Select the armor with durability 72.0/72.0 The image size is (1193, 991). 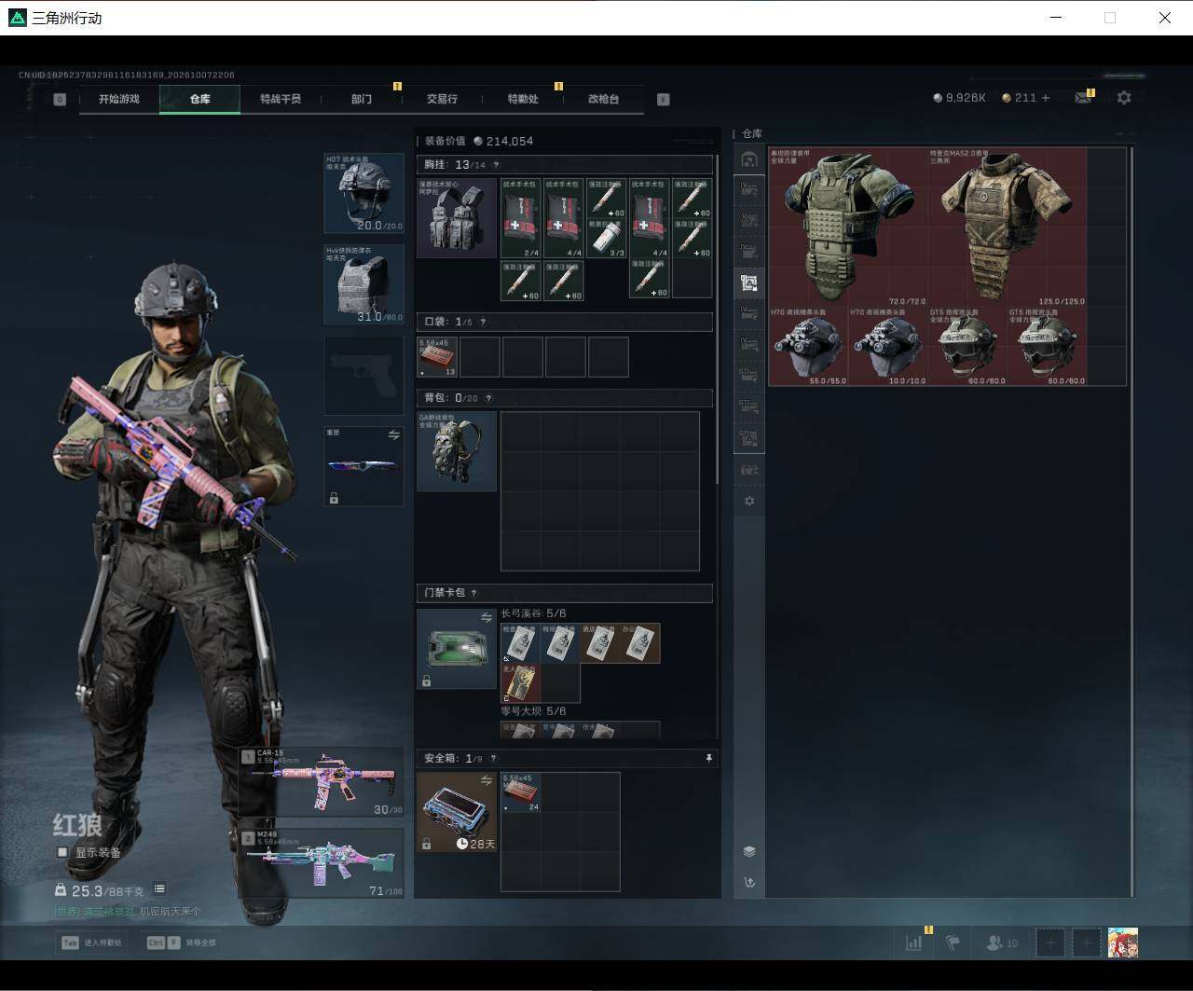tap(848, 227)
